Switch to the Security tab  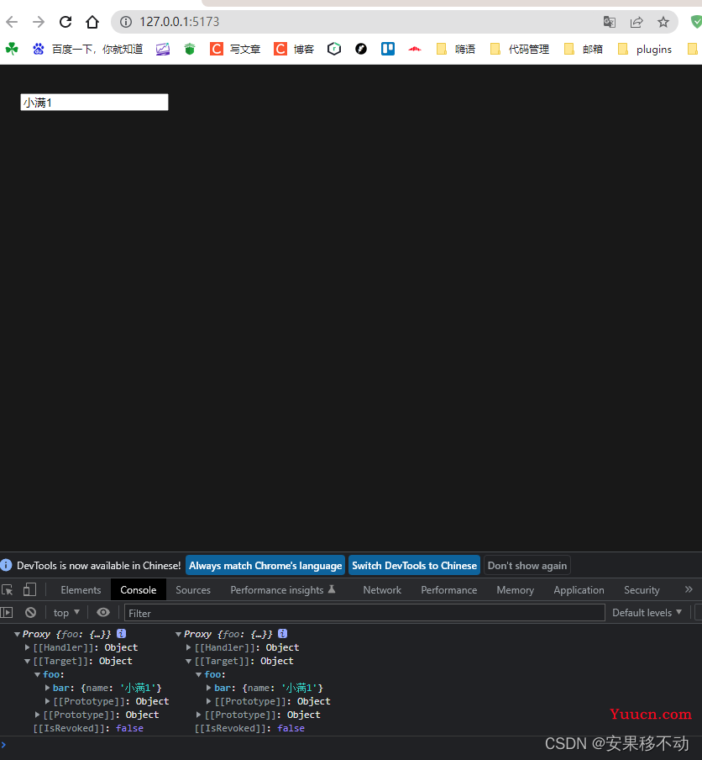(x=642, y=590)
